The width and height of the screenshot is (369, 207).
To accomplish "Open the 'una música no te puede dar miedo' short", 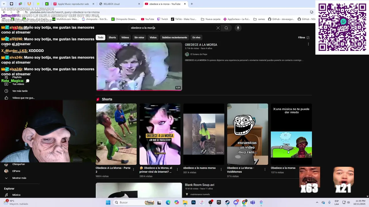I will [x=291, y=134].
